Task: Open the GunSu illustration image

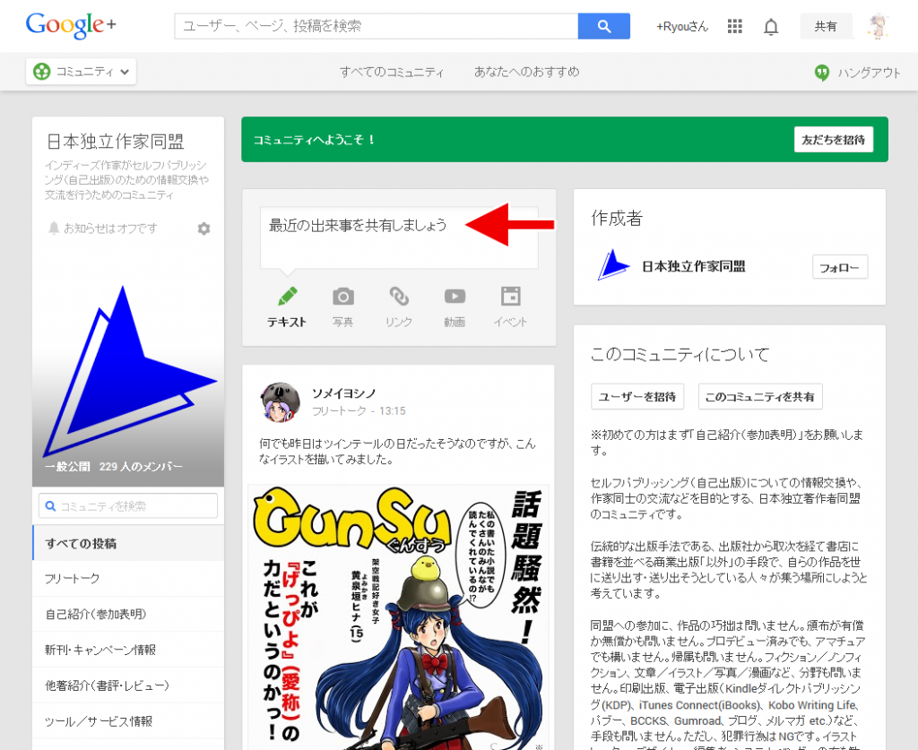Action: coord(398,617)
